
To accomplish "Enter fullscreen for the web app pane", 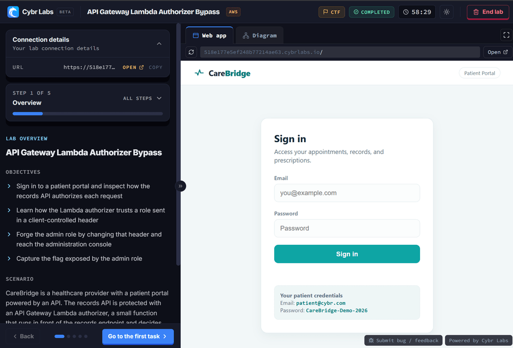I will click(506, 35).
